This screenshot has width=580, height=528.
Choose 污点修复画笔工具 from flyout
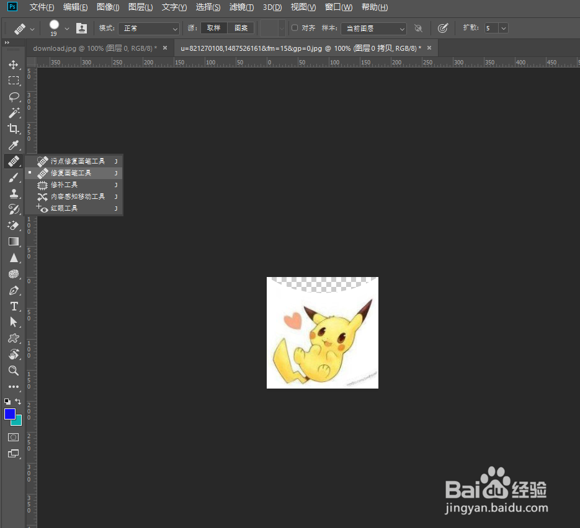pyautogui.click(x=74, y=161)
